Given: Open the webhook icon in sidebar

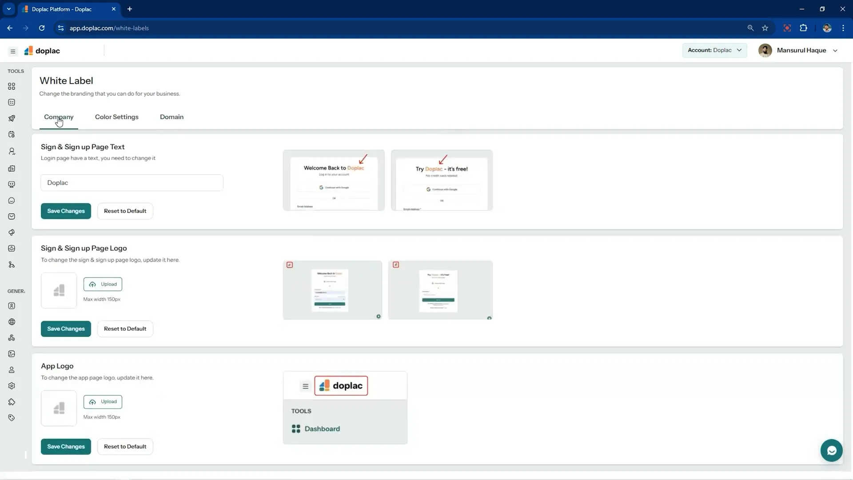Looking at the screenshot, I should tap(12, 338).
